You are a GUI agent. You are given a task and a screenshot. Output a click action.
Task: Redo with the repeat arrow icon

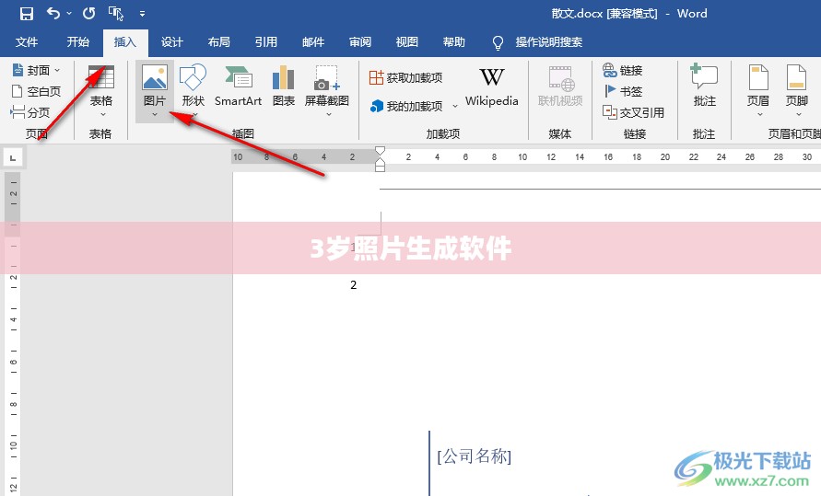89,13
